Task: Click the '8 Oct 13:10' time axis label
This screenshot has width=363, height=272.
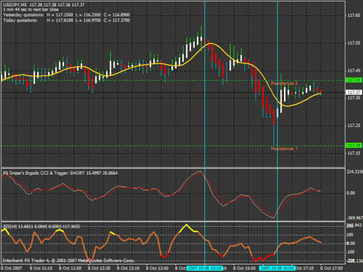Action: (x=128, y=268)
